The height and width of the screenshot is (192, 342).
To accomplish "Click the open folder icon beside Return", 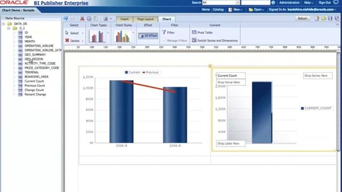I will (x=324, y=19).
